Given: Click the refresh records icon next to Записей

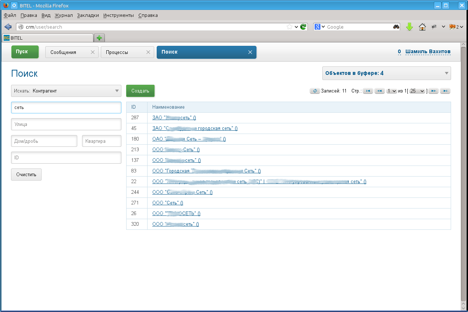Looking at the screenshot, I should point(315,91).
